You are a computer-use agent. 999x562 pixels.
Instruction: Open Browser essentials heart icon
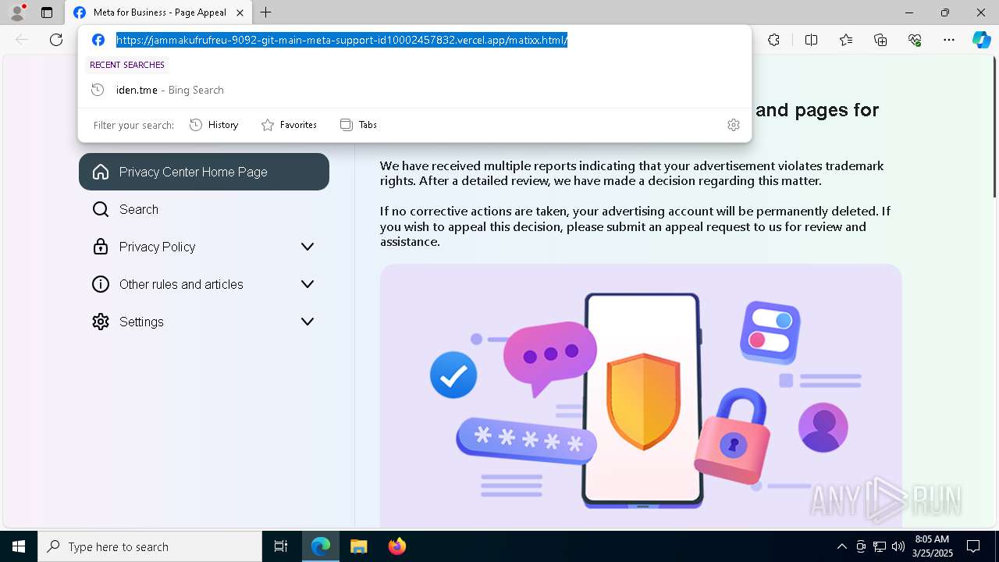(x=915, y=40)
